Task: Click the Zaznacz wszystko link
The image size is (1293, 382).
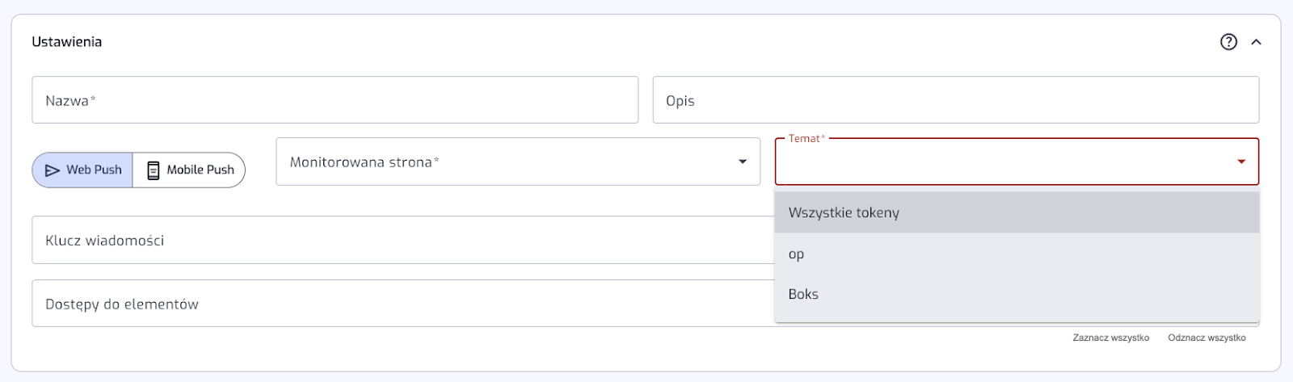Action: (x=1110, y=338)
